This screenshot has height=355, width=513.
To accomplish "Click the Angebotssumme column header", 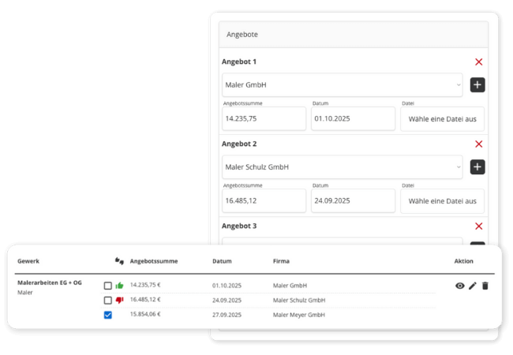I will point(154,260).
